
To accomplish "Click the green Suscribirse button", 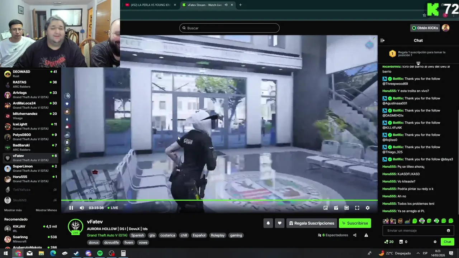I will [x=355, y=223].
